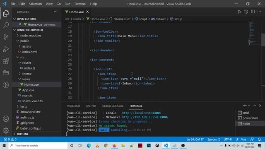
Task: Open App.vue in the file explorer
Action: pyautogui.click(x=28, y=90)
